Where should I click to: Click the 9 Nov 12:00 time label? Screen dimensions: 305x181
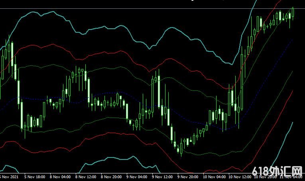(x=163, y=177)
